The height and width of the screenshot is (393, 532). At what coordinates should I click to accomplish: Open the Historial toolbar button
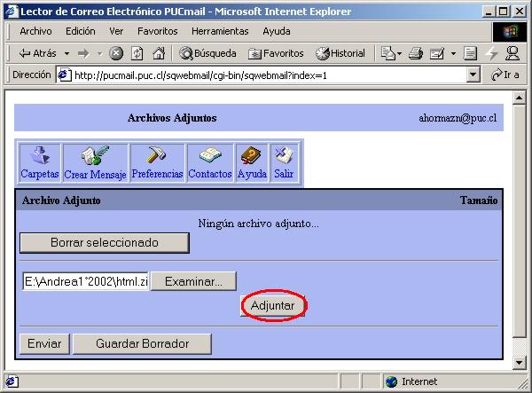pos(340,53)
